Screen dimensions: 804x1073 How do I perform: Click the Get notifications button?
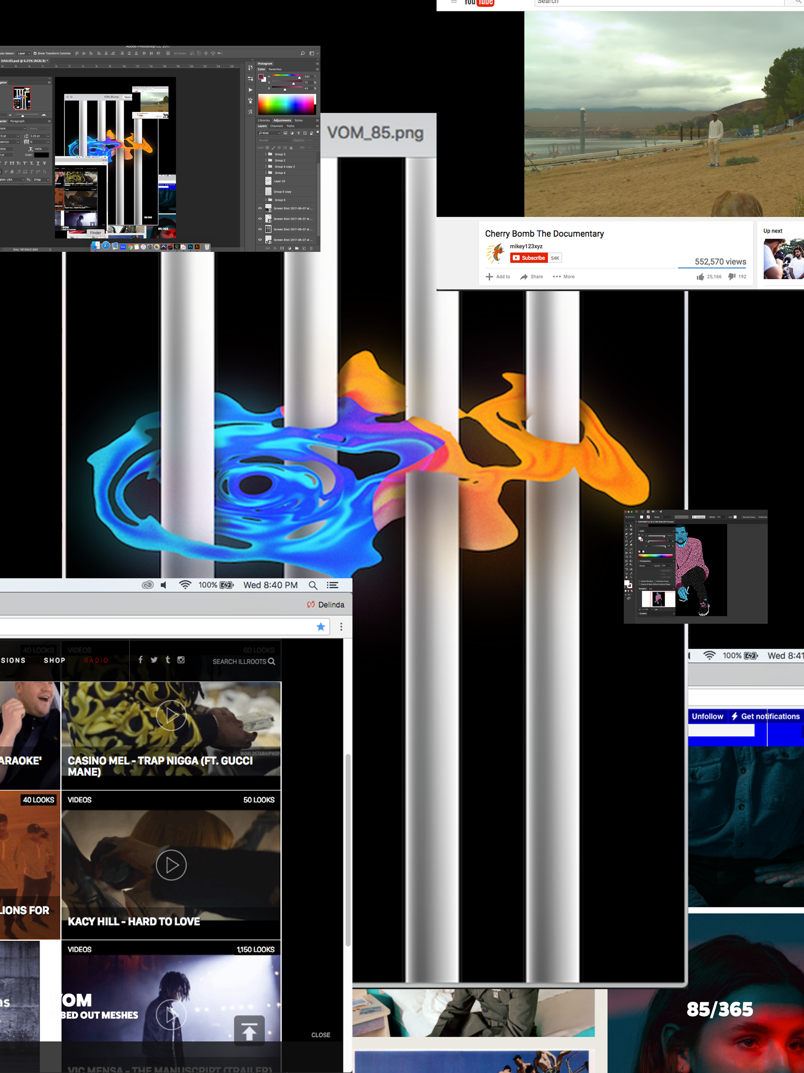[x=766, y=716]
